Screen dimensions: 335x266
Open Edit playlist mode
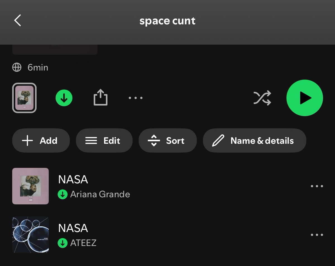[104, 141]
